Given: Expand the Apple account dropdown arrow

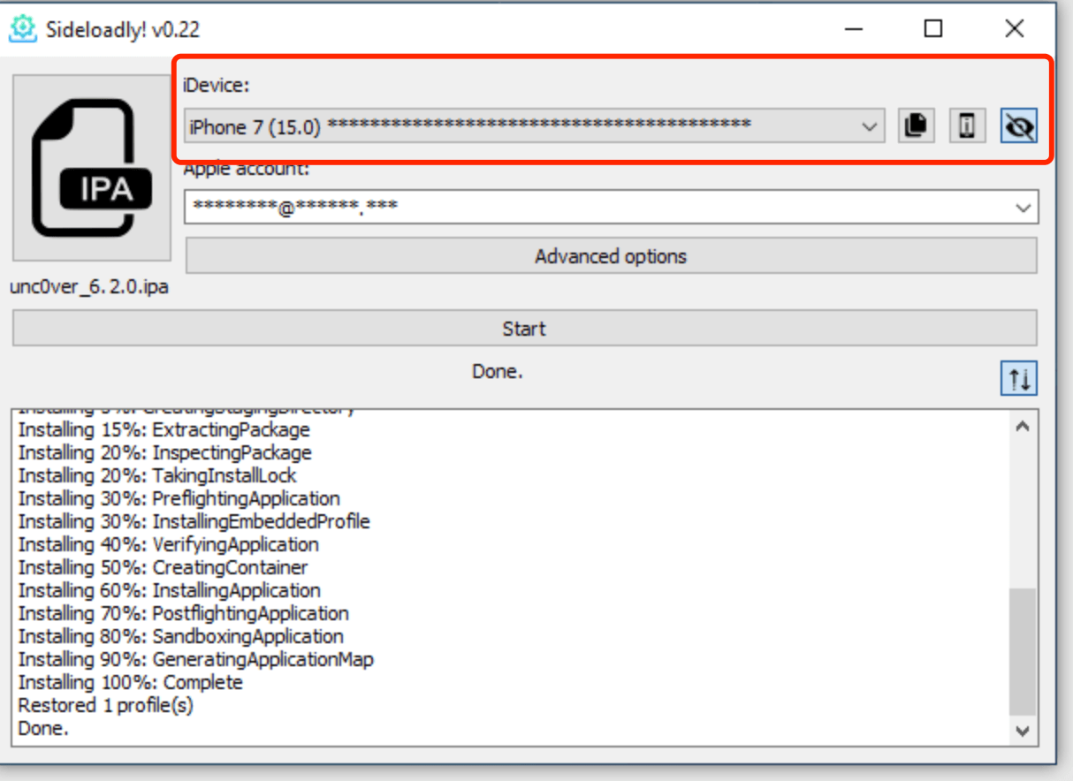Looking at the screenshot, I should click(1024, 209).
